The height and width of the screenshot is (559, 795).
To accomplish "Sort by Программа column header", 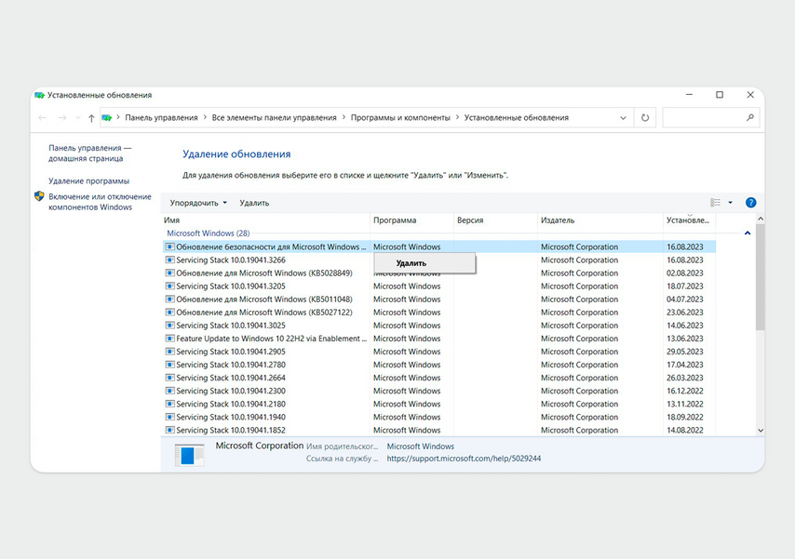I will tap(411, 220).
